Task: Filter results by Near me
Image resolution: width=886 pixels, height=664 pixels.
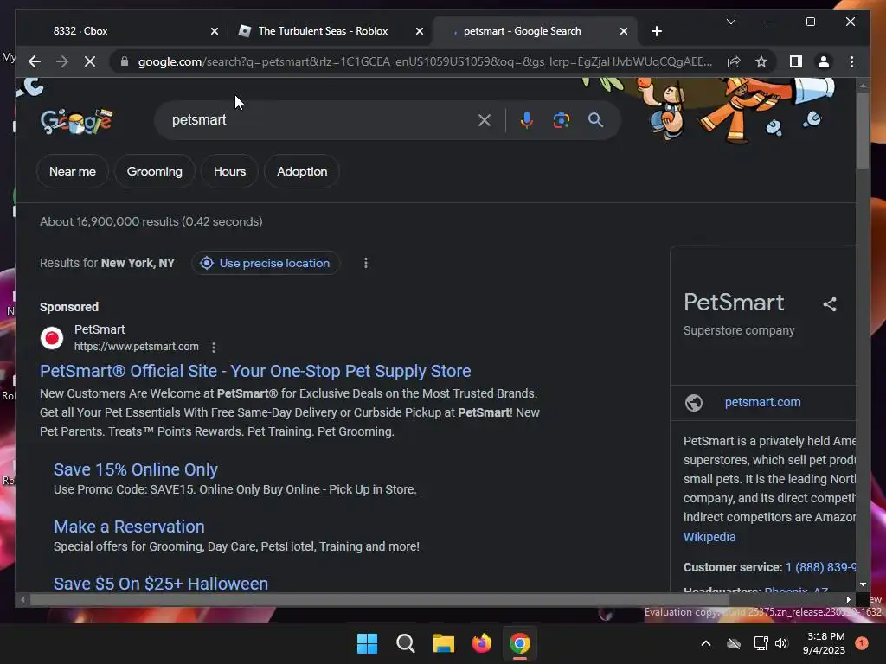Action: pyautogui.click(x=73, y=171)
